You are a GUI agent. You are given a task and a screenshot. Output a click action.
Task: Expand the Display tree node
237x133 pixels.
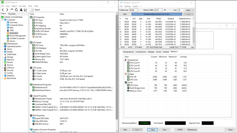coord(2,52)
